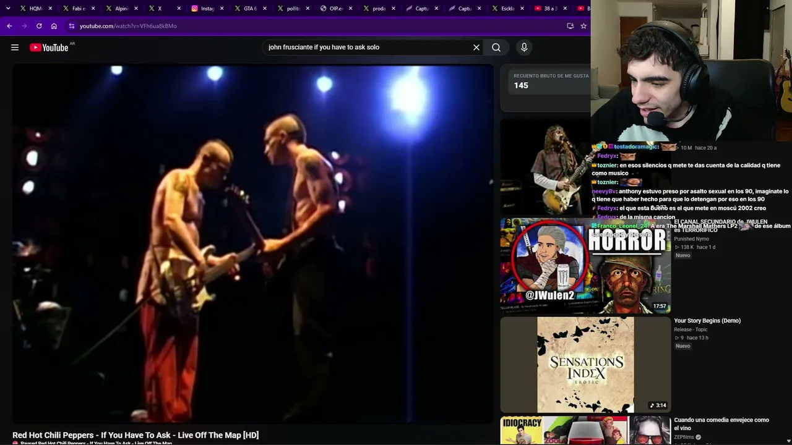Visit the ZEPfilms channel
Screen dimensions: 792x445
coord(684,438)
